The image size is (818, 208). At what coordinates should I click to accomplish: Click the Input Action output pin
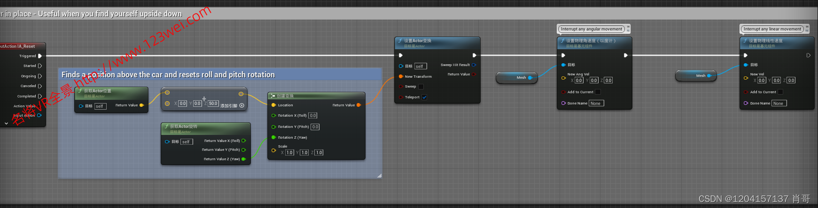pyautogui.click(x=39, y=115)
